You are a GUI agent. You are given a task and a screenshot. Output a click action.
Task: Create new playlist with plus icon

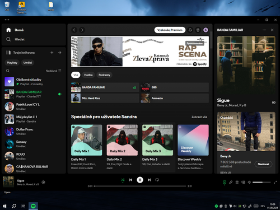point(52,53)
